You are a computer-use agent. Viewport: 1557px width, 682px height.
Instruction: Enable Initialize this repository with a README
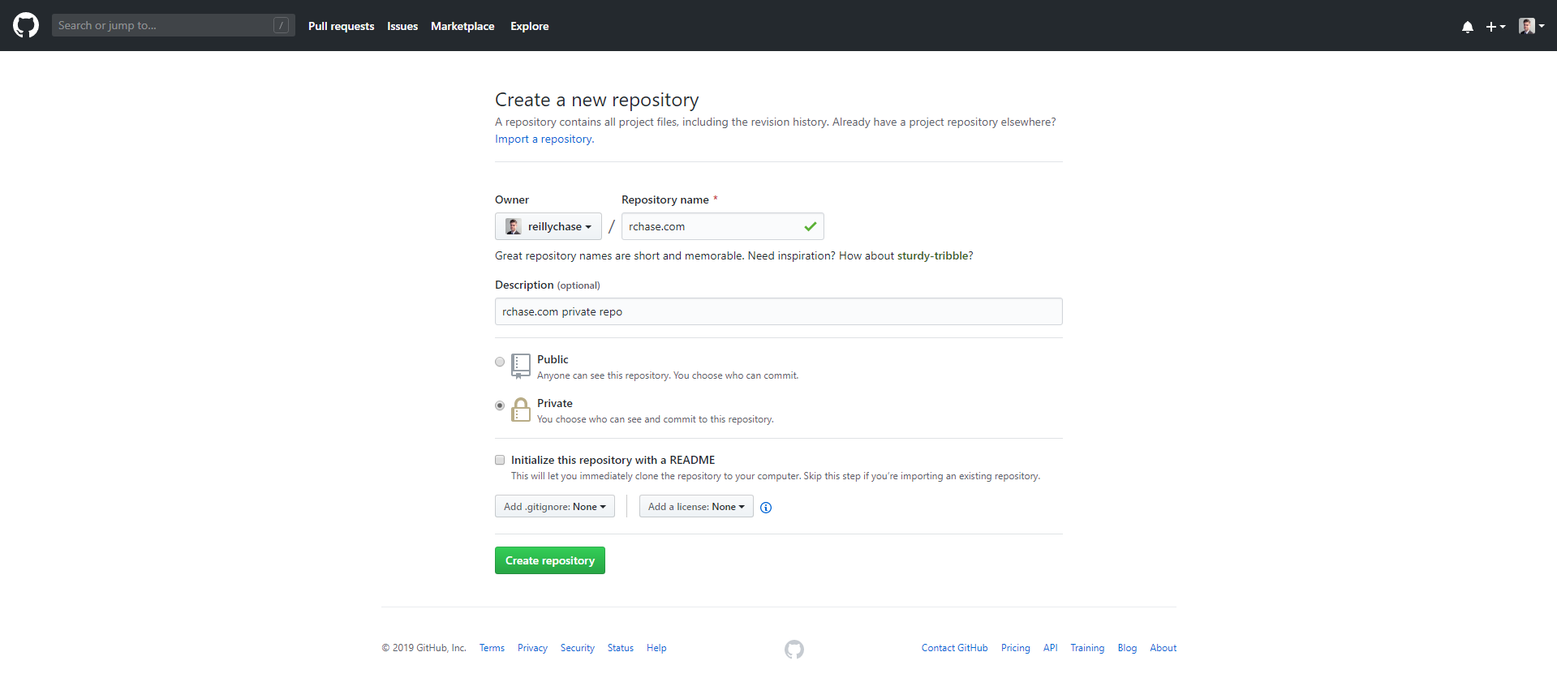click(x=500, y=460)
